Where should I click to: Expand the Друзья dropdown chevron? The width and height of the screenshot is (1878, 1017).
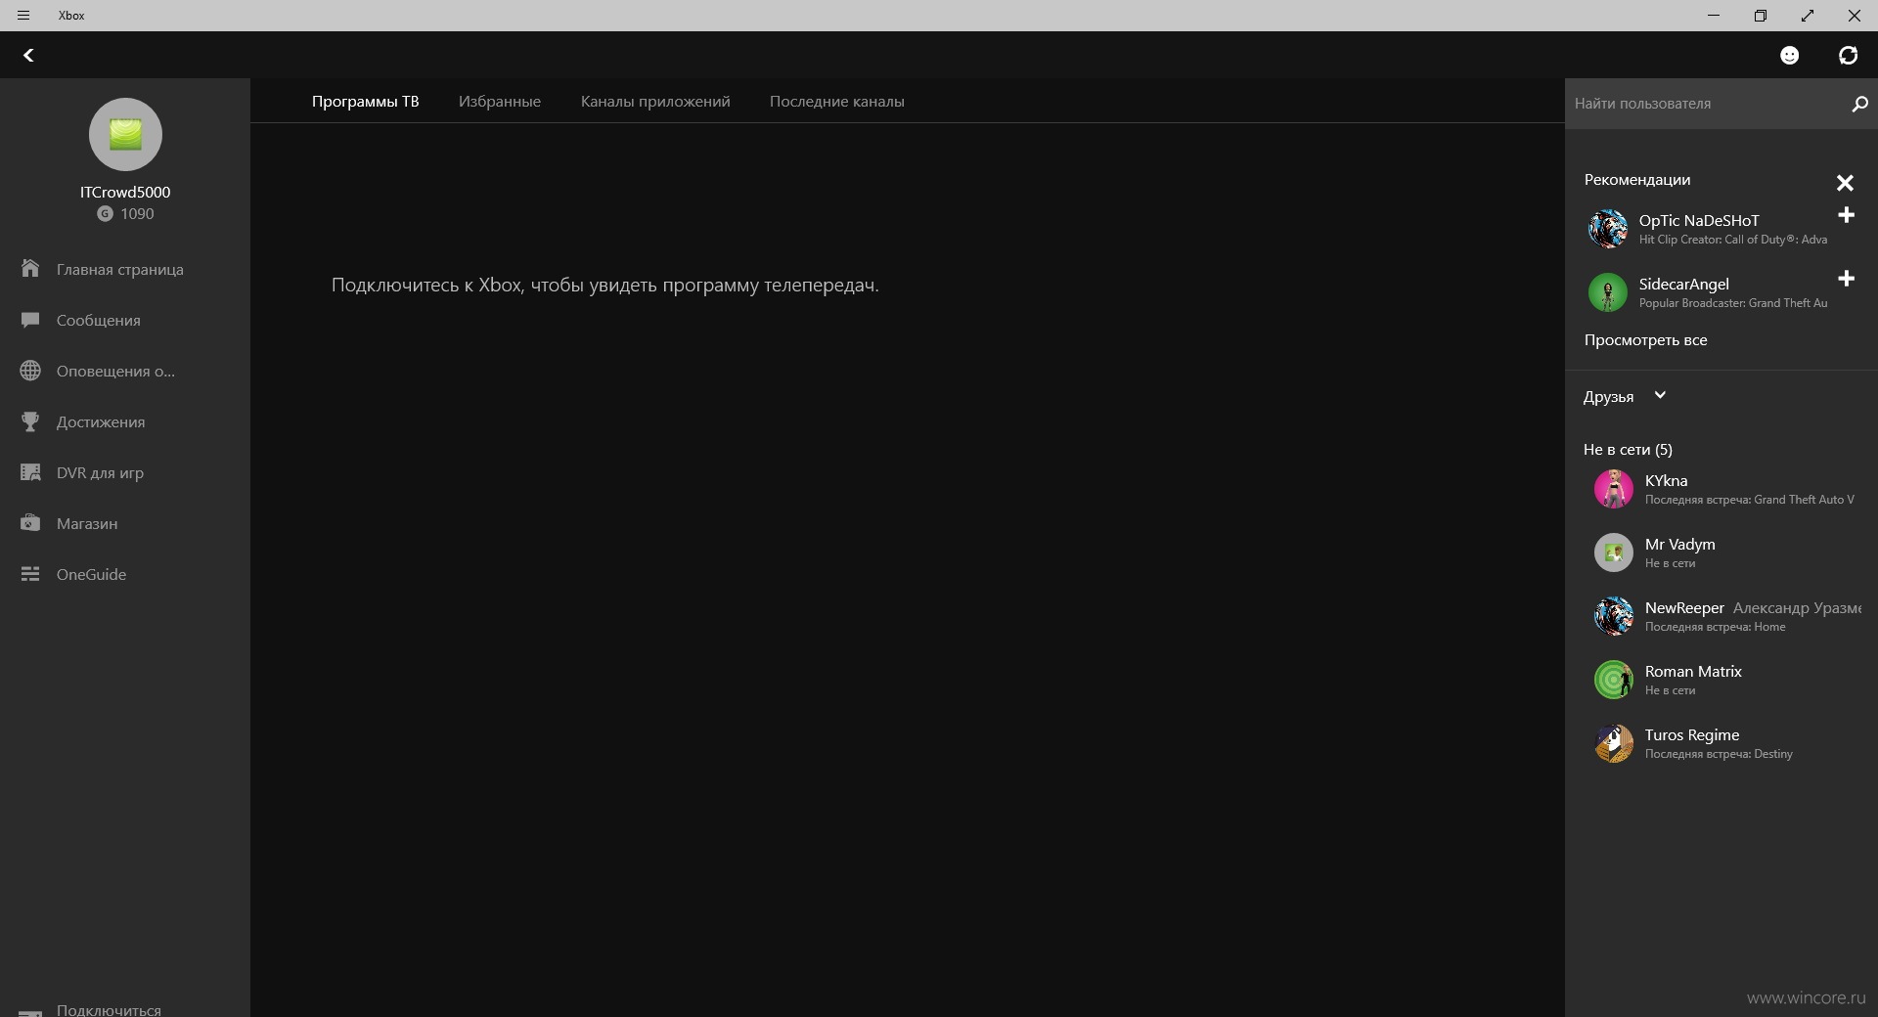(1660, 395)
